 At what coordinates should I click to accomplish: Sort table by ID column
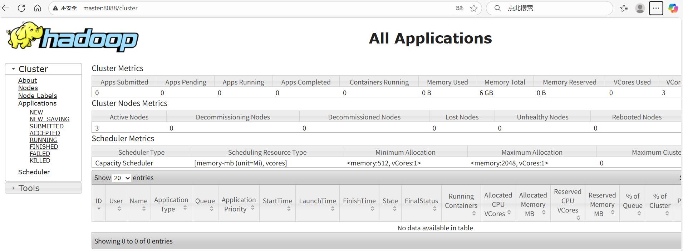(99, 203)
